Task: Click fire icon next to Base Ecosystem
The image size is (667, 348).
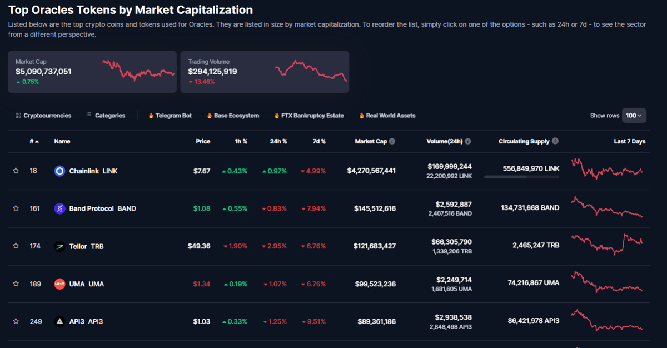Action: click(210, 116)
